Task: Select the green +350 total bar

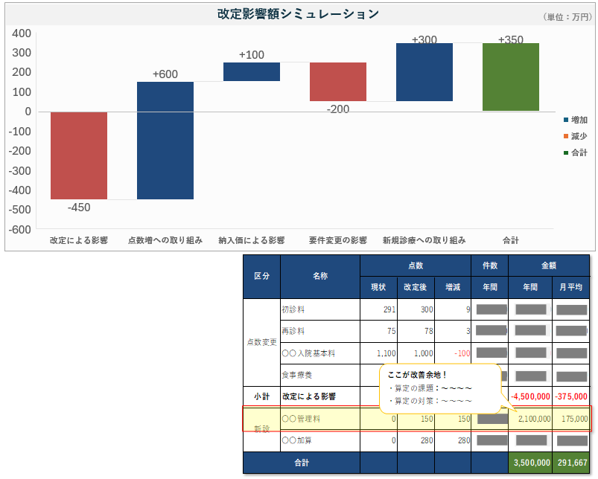Action: point(511,77)
